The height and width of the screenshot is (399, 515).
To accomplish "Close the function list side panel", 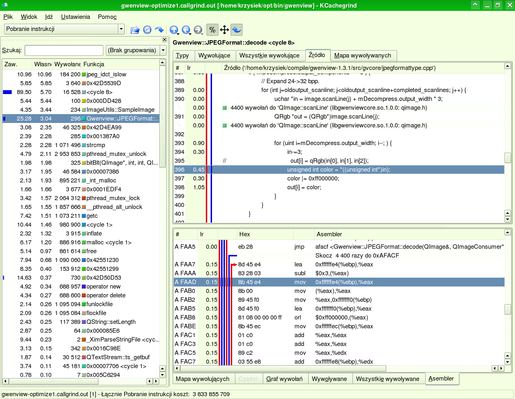I will point(165,40).
